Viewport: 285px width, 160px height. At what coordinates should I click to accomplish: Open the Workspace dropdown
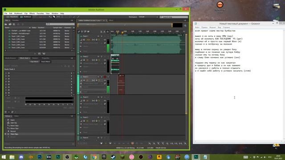[x=148, y=17]
